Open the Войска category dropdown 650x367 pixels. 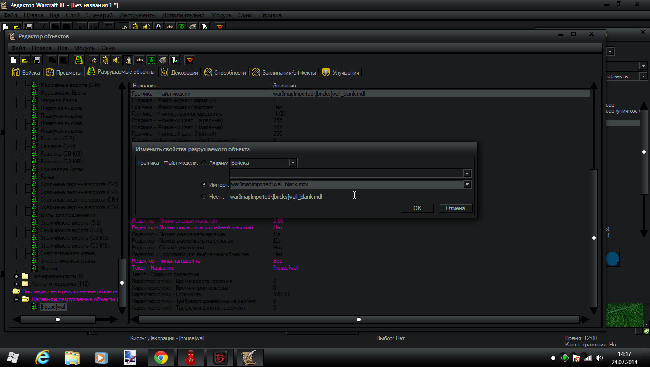tap(264, 163)
